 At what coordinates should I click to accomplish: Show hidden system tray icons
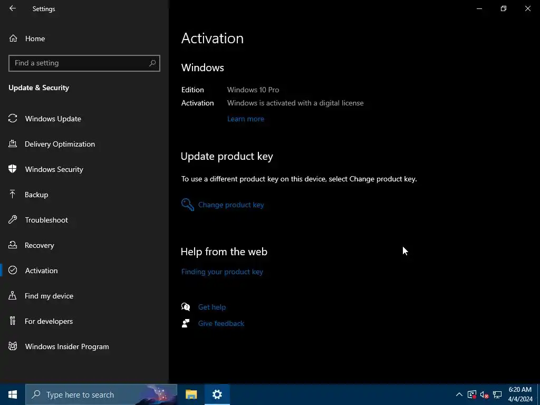[459, 394]
